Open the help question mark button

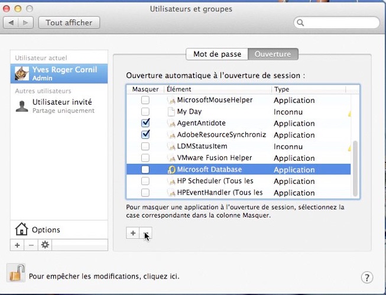tap(367, 277)
